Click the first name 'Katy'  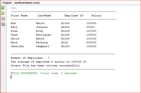point(14,27)
